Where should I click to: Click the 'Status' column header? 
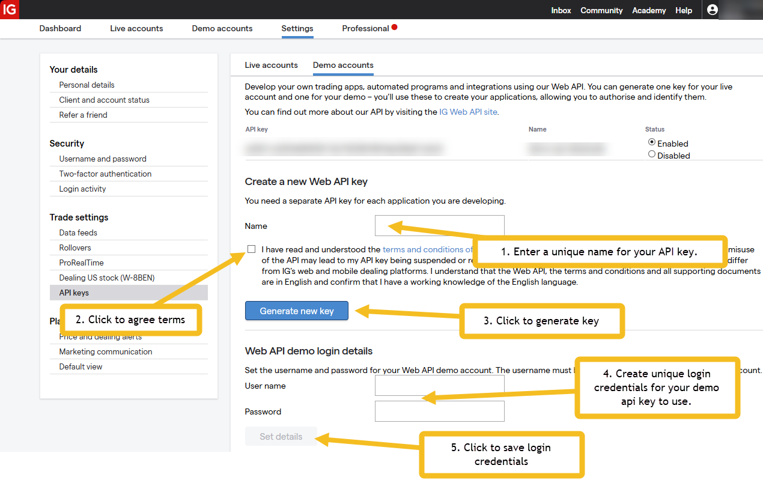(x=655, y=129)
